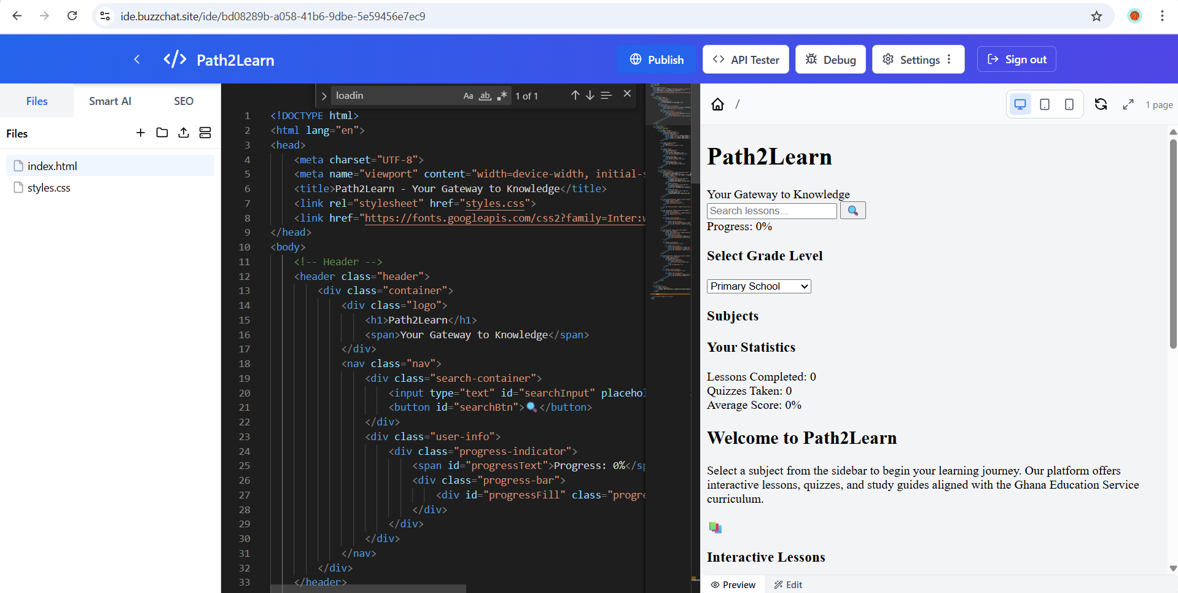Switch preview to tablet view
The width and height of the screenshot is (1178, 593).
coord(1045,104)
